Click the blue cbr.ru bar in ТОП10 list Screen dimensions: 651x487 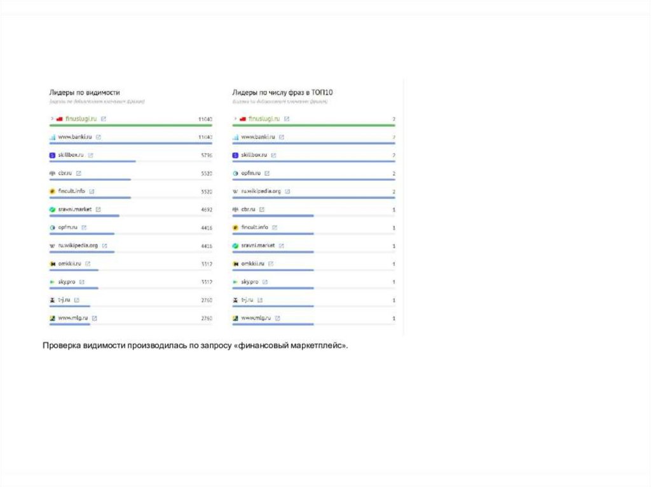point(273,215)
